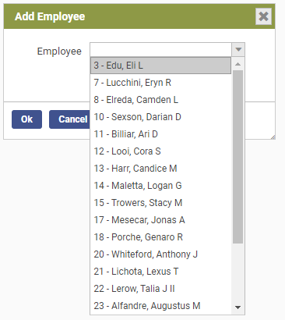Screen dimensions: 285x320
Task: Select 3 - Edu, Eli L
Action: [x=160, y=66]
